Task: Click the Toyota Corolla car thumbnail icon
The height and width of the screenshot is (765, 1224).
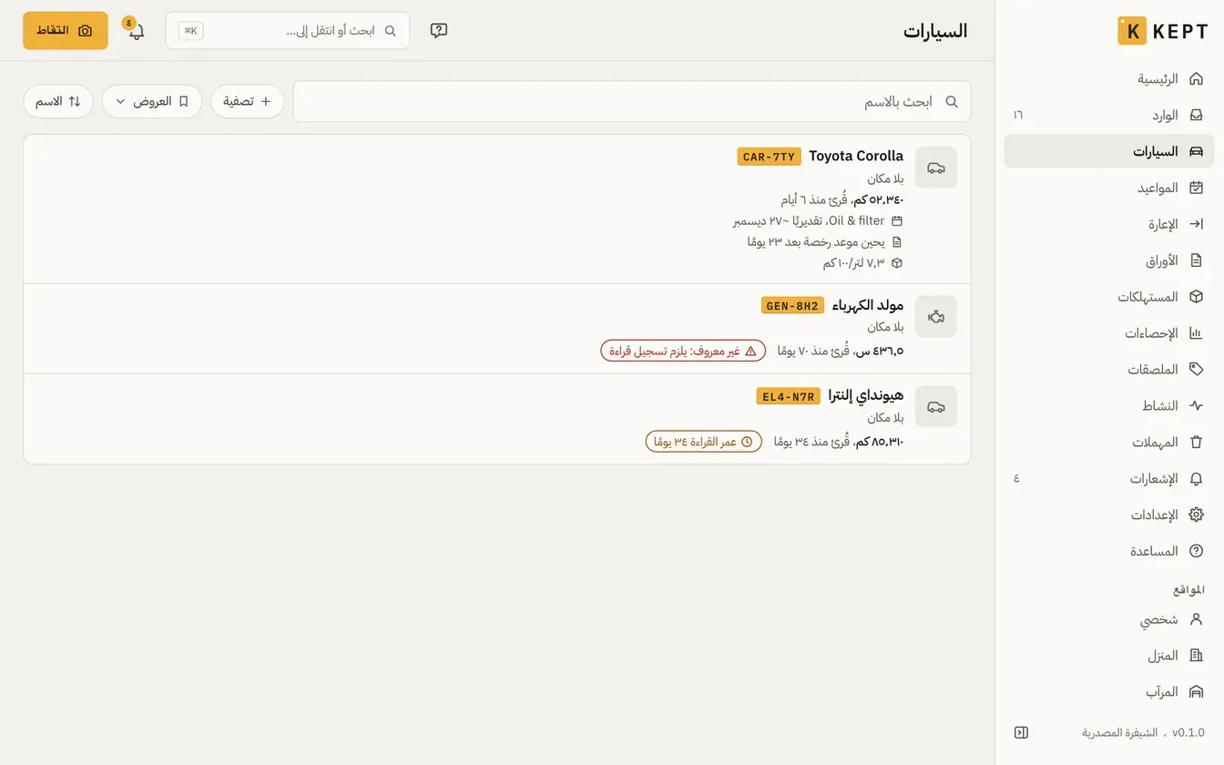Action: pos(936,168)
